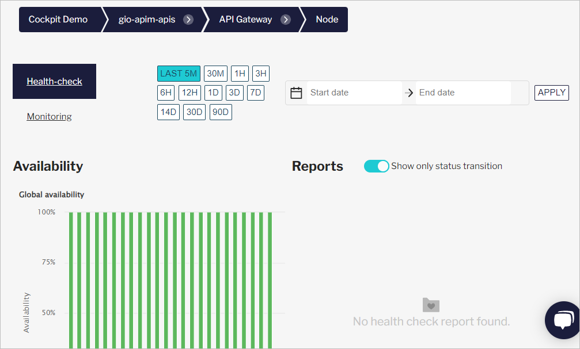Click the Cockpit Demo breadcrumb item

(58, 19)
